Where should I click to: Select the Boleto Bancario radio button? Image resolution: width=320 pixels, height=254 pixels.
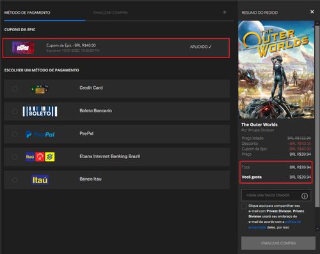pos(15,111)
